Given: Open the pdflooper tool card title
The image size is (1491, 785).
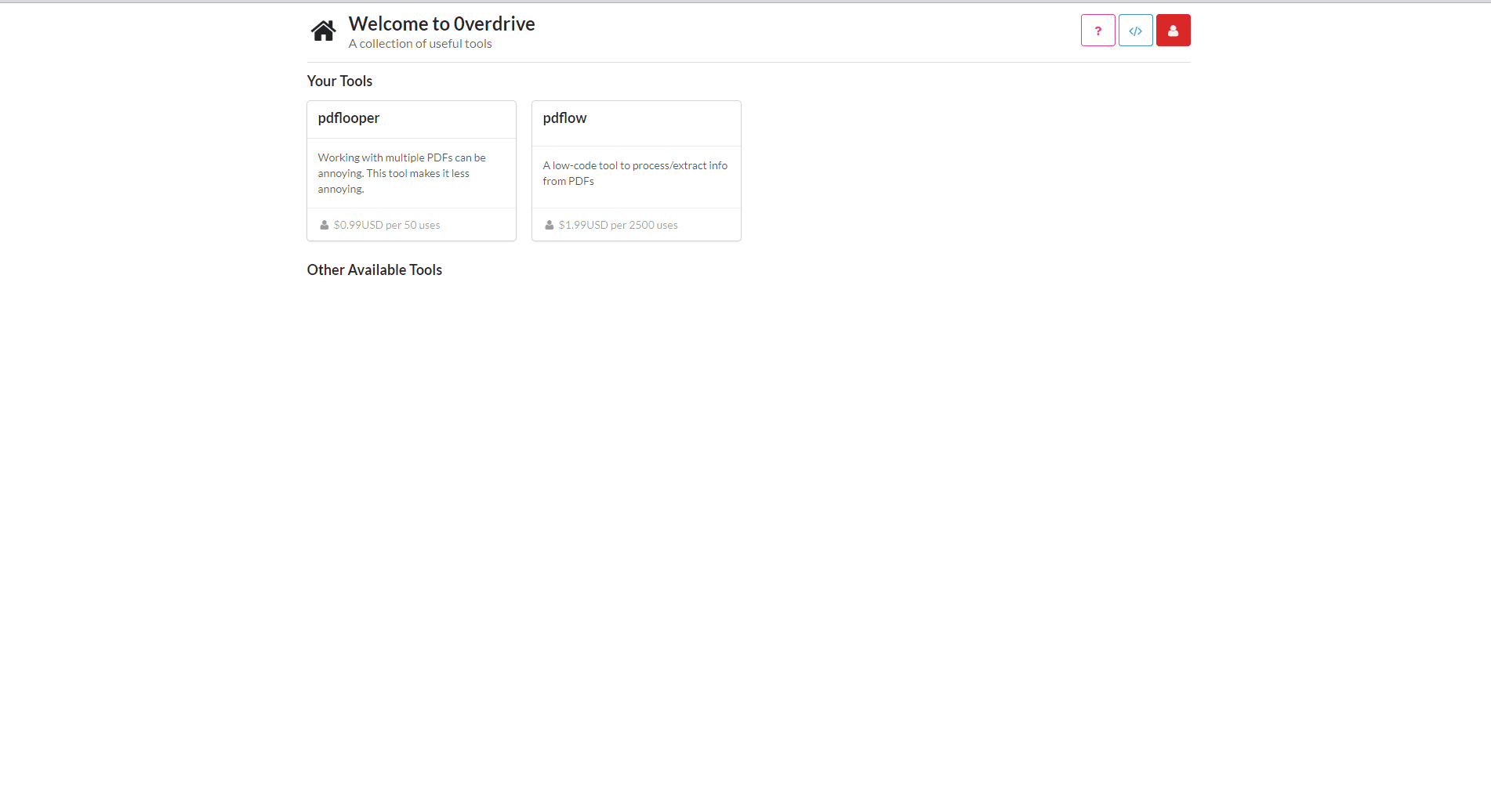Looking at the screenshot, I should pos(349,118).
